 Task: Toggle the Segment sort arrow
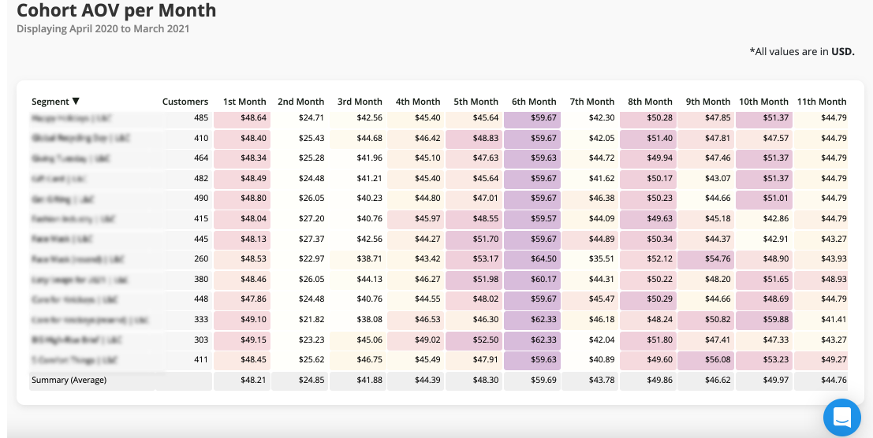(76, 101)
